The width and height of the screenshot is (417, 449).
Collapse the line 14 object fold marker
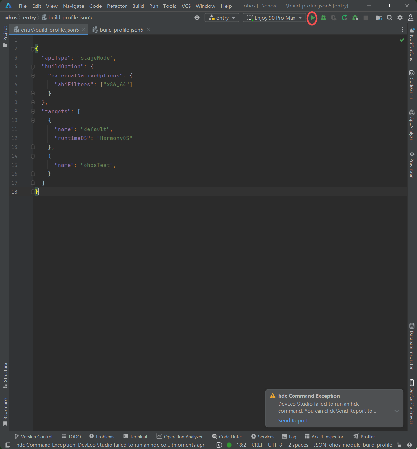tap(33, 156)
